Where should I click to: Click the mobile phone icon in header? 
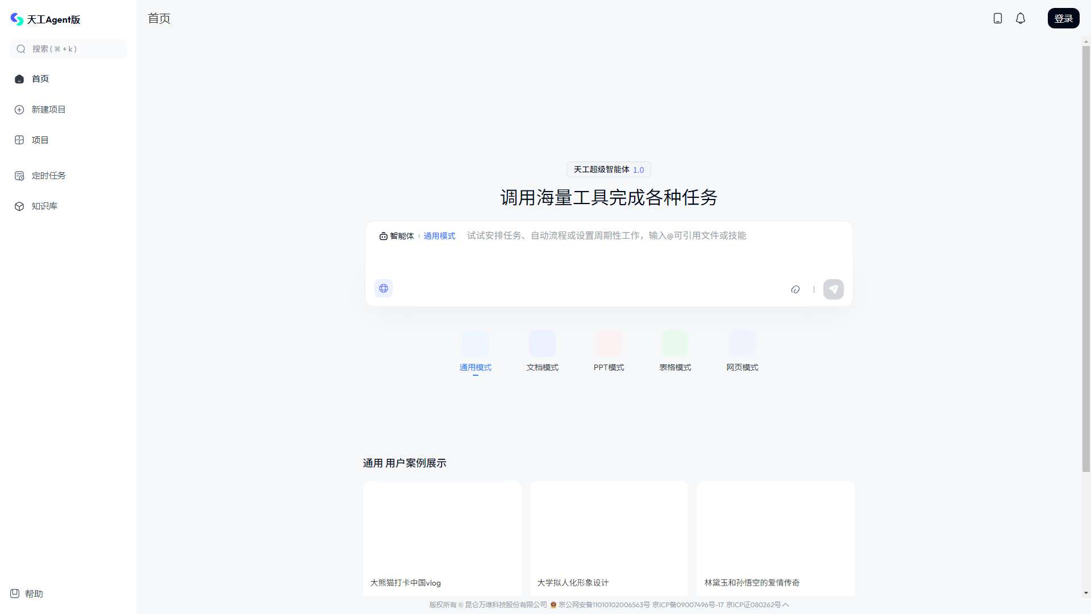click(x=998, y=18)
